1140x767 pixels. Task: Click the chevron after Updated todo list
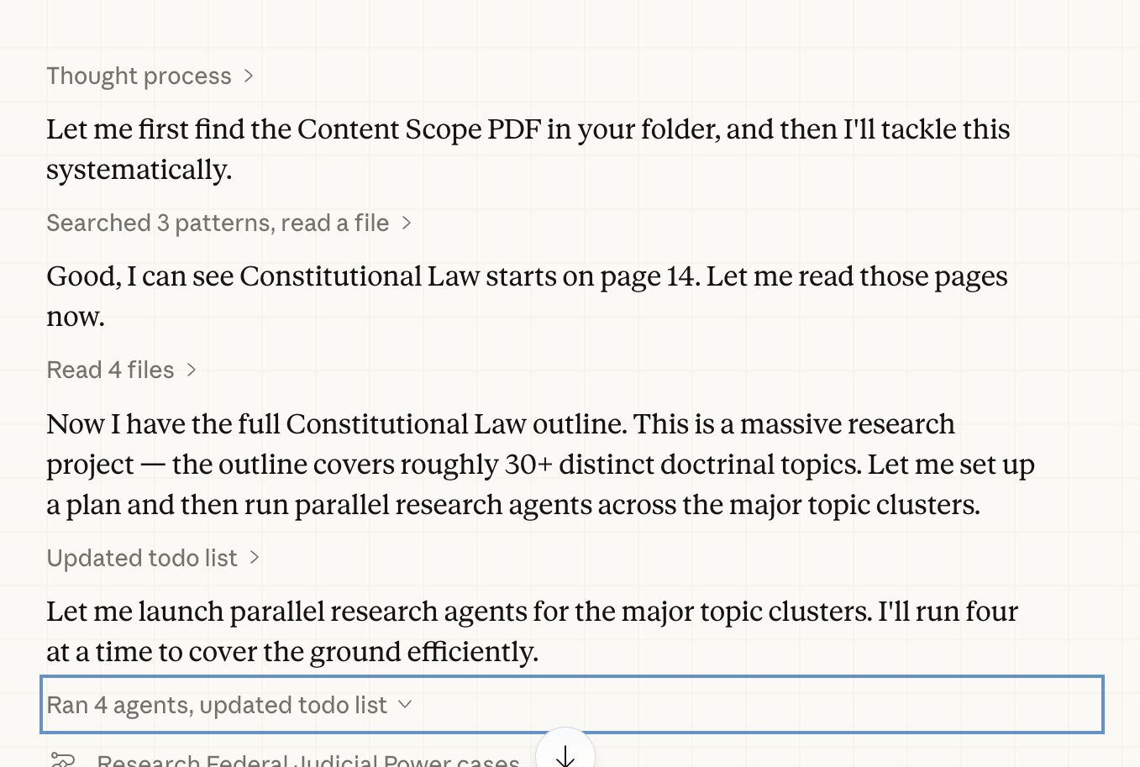pos(255,559)
